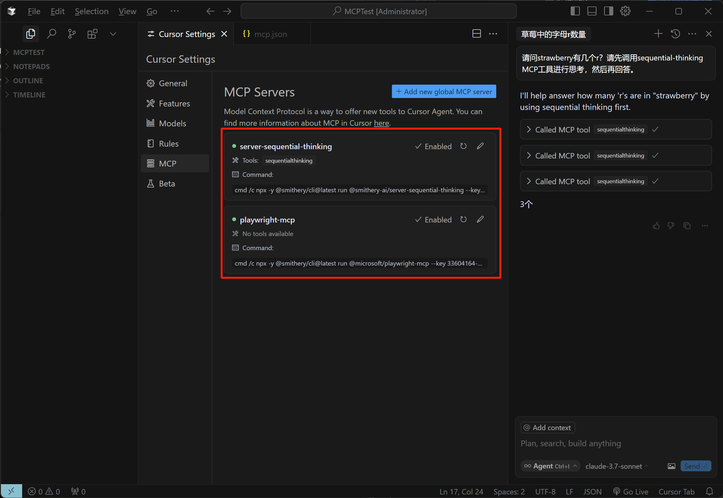Refresh the server-sequential-thinking server
723x498 pixels.
pos(463,146)
